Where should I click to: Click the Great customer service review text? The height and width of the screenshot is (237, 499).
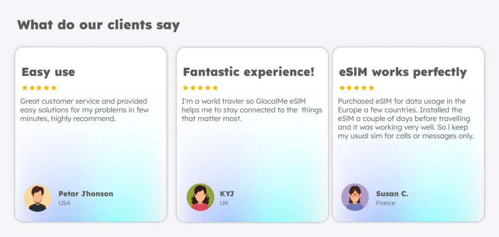[84, 110]
